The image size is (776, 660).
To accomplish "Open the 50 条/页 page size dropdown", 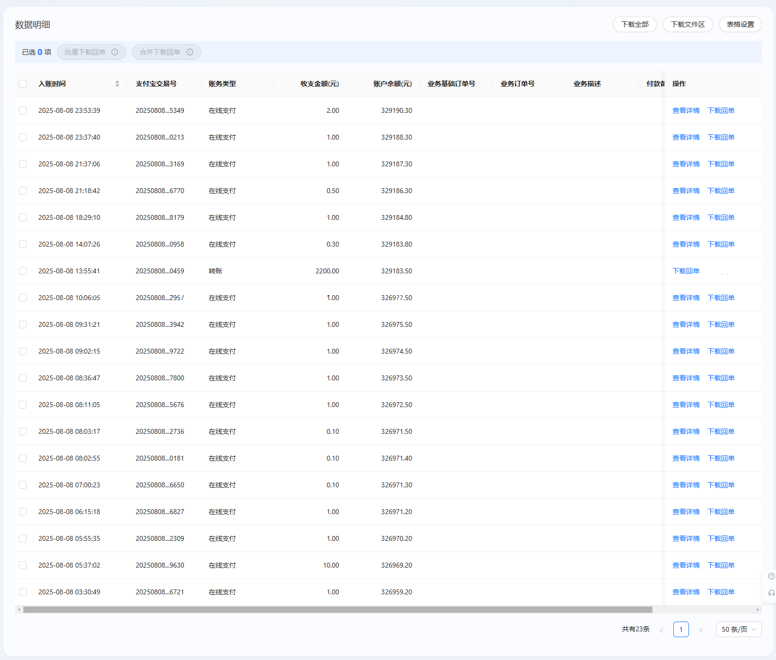I will tap(739, 629).
